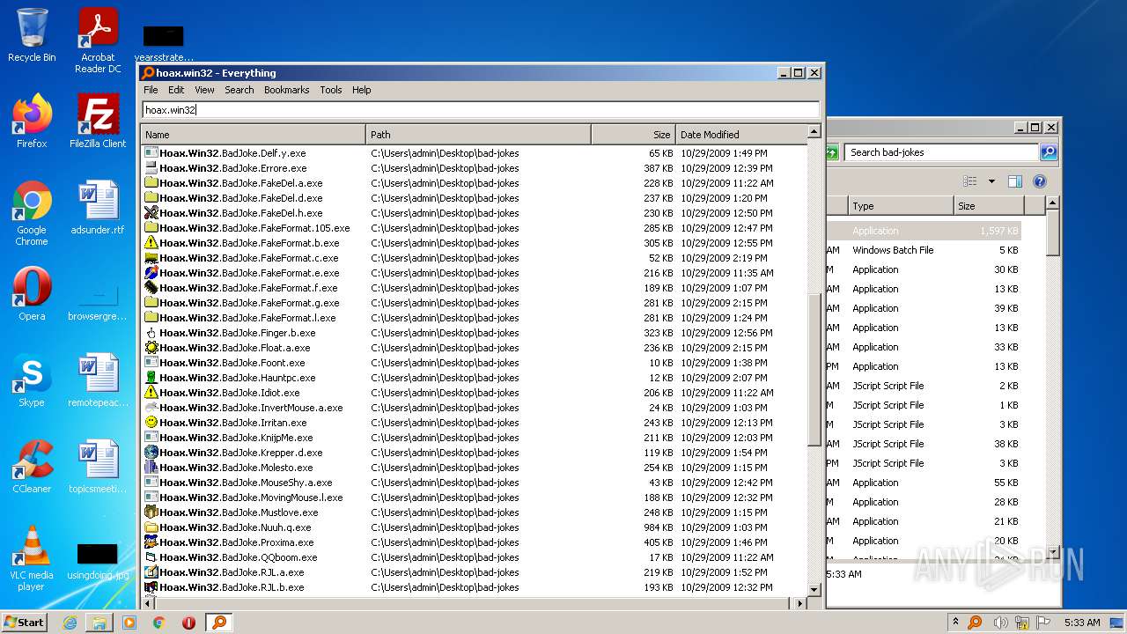
Task: Select JScript Script File 38 KB row
Action: [x=924, y=444]
